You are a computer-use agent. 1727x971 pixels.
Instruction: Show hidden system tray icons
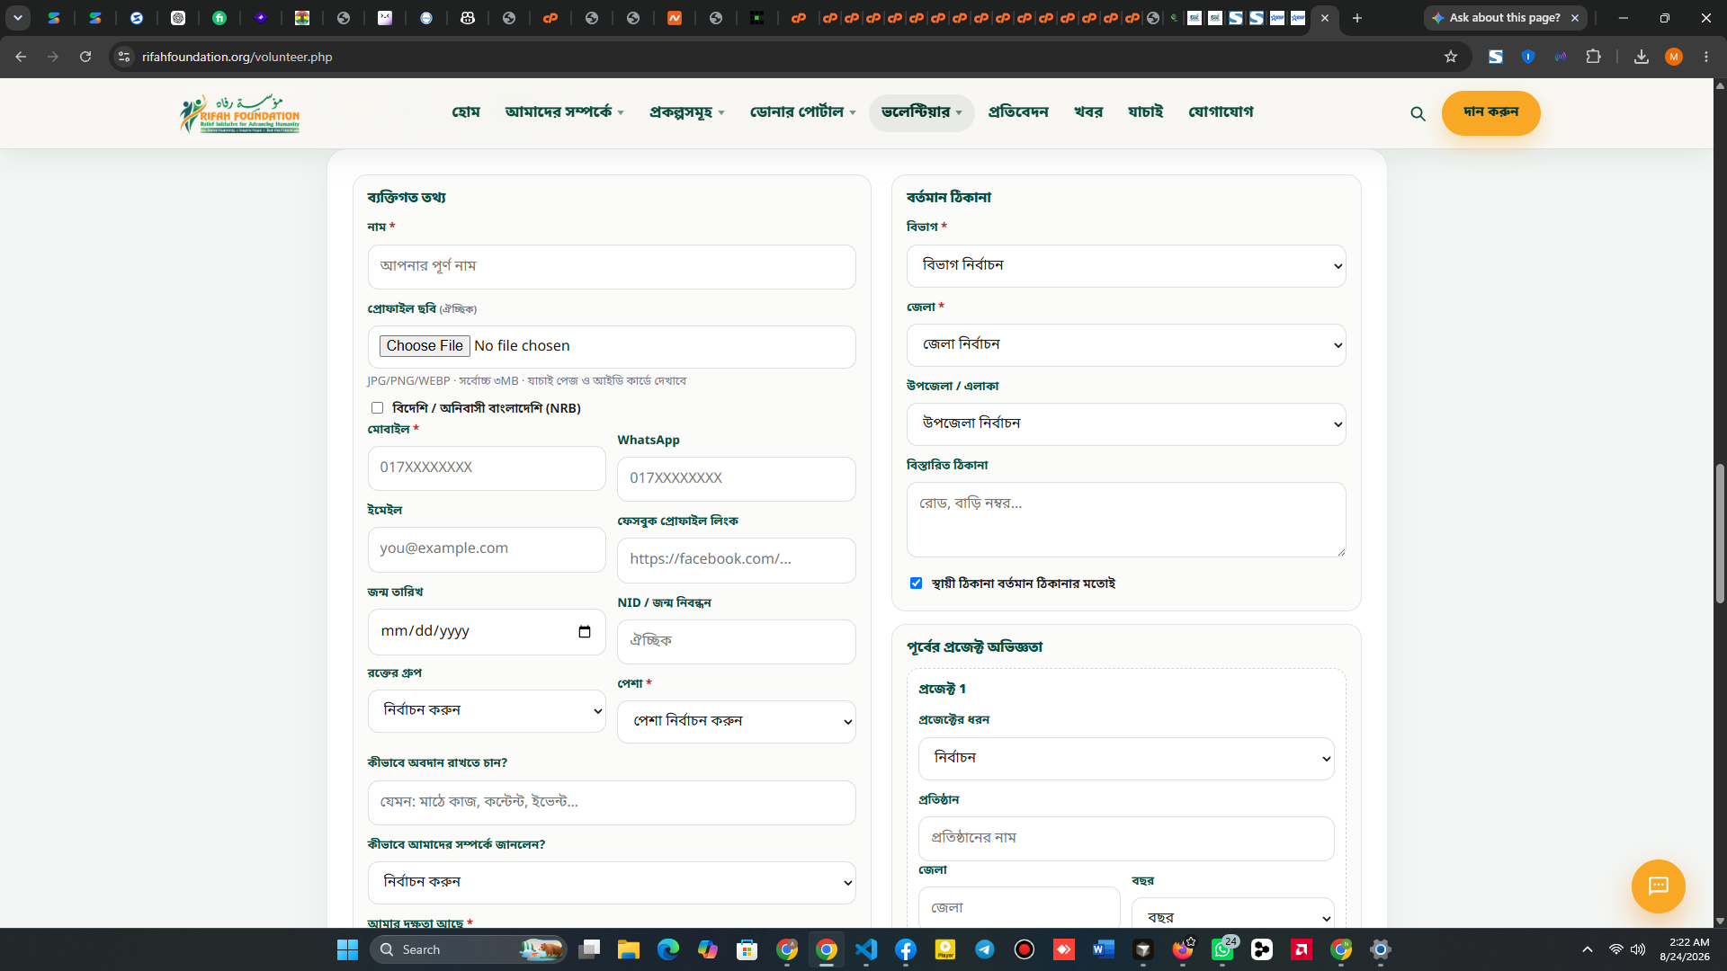point(1588,949)
